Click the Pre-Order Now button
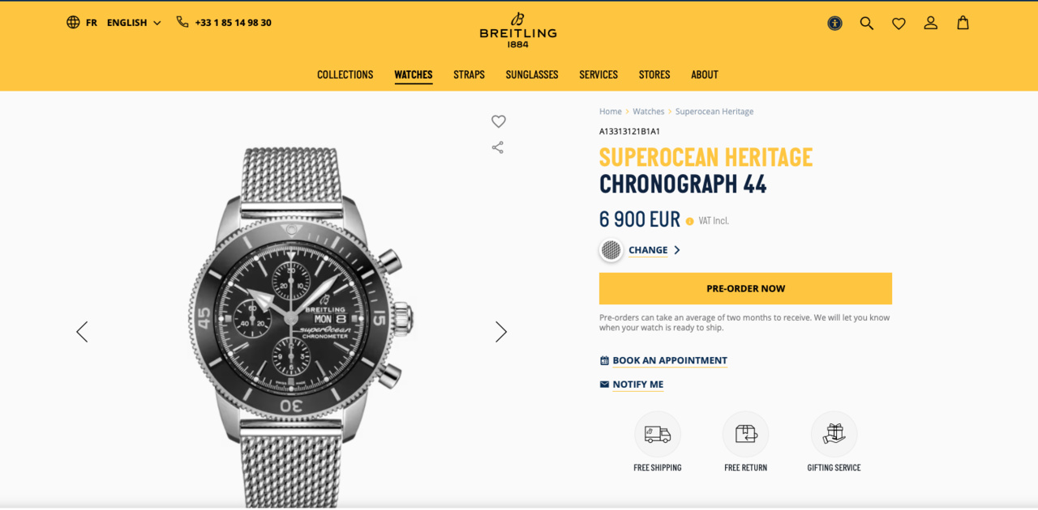 [x=745, y=288]
